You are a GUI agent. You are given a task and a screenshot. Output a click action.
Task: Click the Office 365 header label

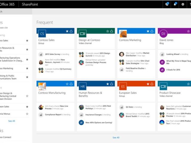(7, 4)
